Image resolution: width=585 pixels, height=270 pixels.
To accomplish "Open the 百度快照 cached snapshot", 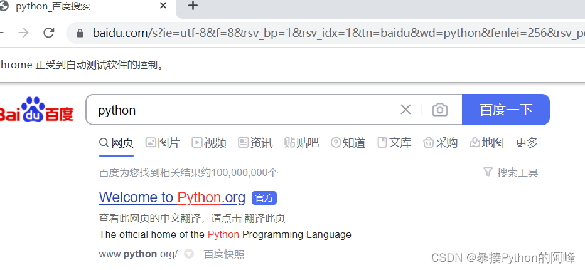I will click(224, 254).
